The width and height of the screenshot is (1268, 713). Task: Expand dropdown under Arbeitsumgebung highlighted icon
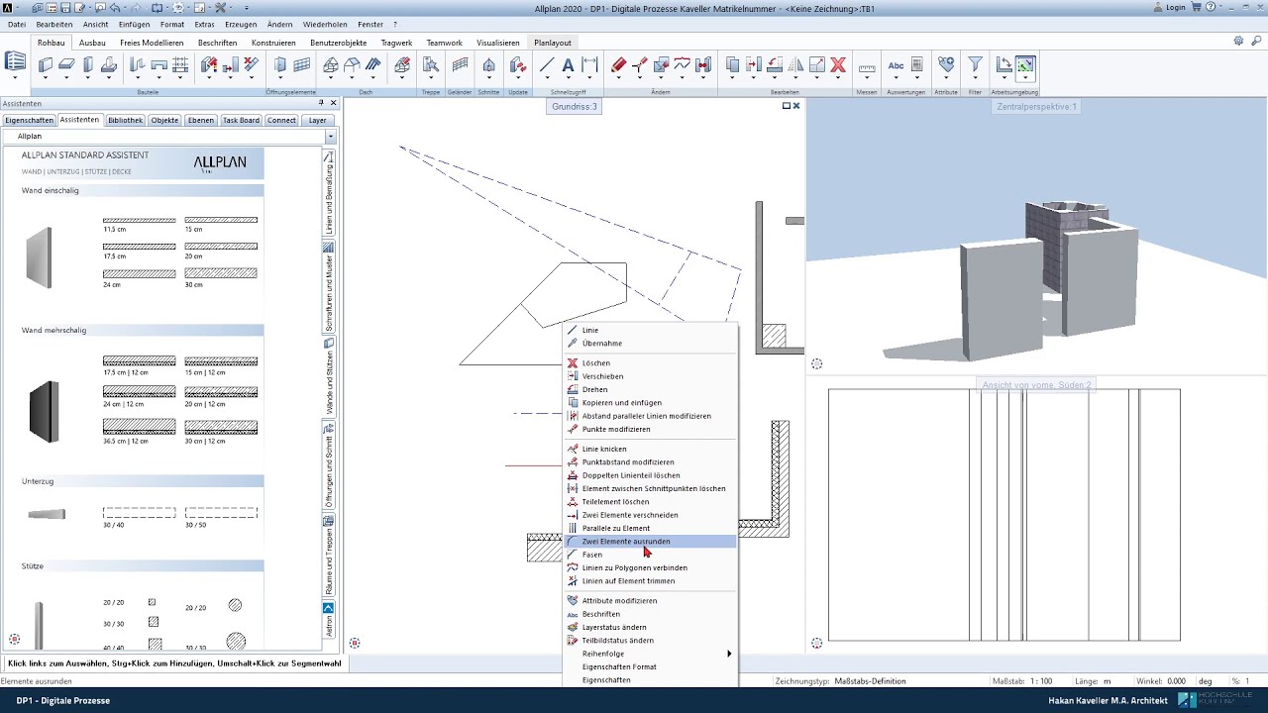coord(1025,79)
